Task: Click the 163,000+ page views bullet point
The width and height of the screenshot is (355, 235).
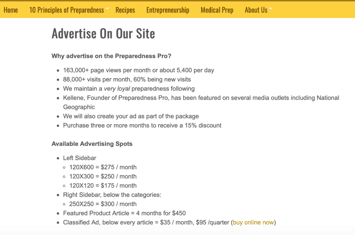Action: [138, 70]
